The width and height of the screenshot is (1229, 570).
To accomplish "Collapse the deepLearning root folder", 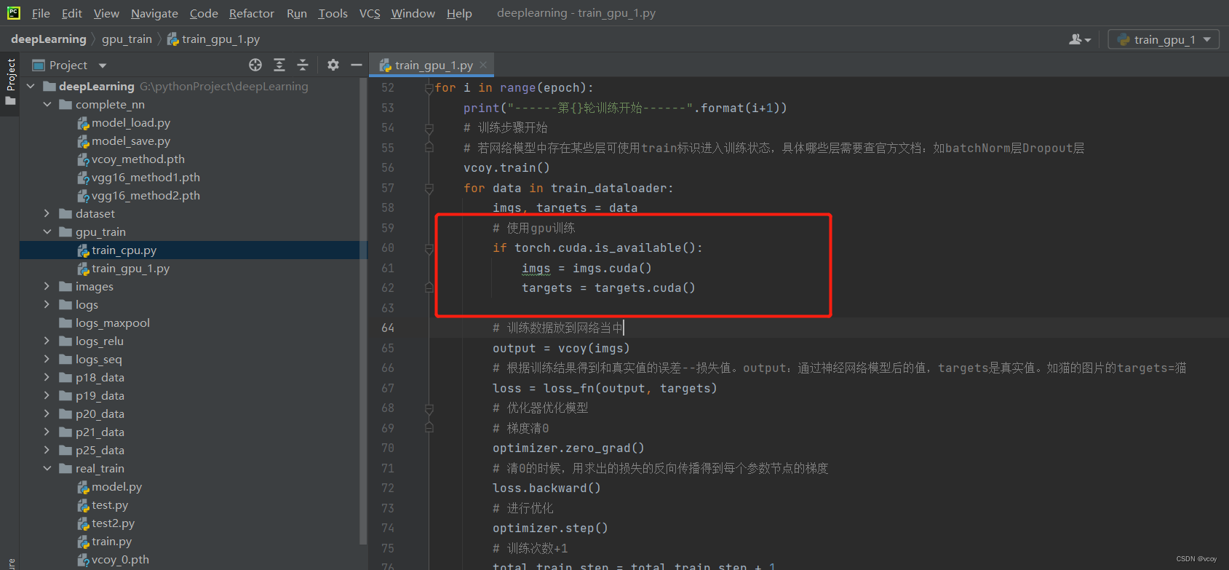I will click(31, 86).
